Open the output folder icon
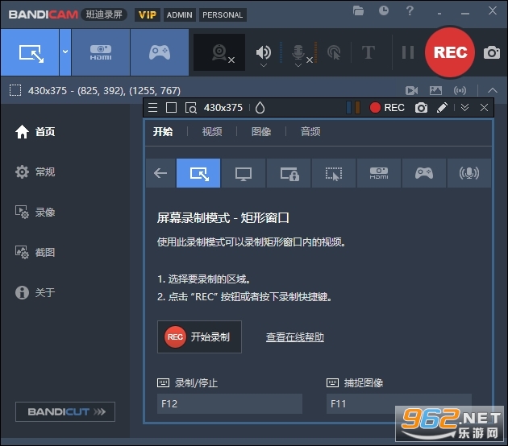508x446 pixels. pyautogui.click(x=358, y=11)
